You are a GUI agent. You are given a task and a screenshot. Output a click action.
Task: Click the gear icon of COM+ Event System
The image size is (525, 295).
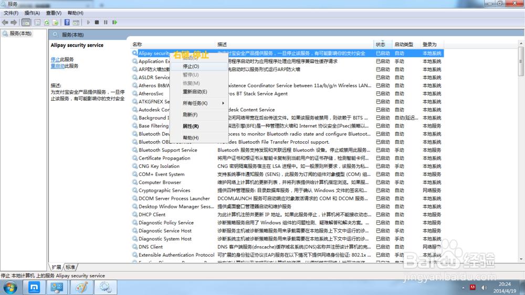coord(134,174)
